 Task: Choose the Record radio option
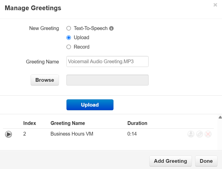point(69,47)
